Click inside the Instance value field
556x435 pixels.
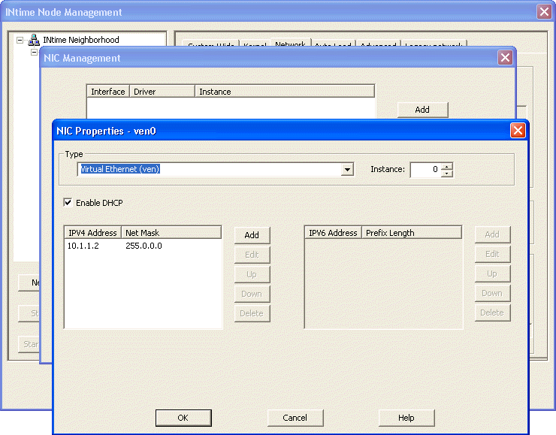tap(425, 170)
